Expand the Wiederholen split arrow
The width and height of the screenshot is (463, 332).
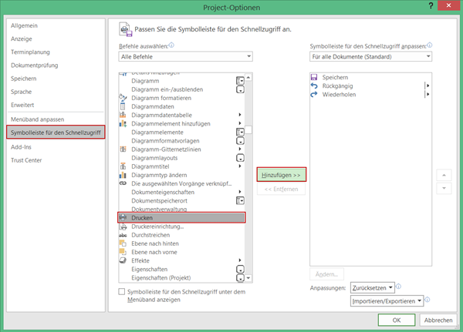[428, 94]
